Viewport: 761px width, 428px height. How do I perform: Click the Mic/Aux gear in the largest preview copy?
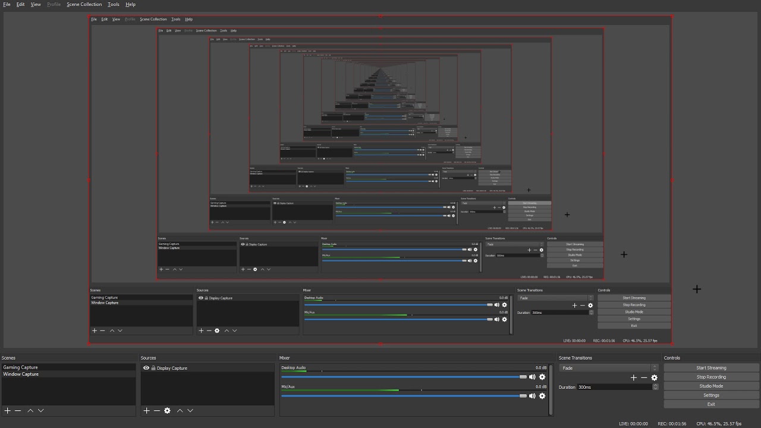point(505,319)
